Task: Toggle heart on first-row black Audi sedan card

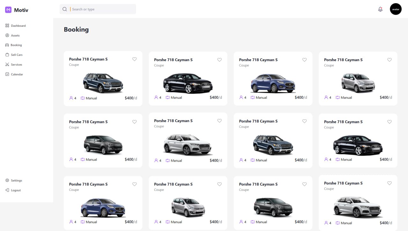Action: point(219,60)
